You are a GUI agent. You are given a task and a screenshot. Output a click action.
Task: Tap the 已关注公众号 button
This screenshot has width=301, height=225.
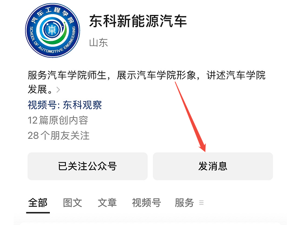[87, 166]
